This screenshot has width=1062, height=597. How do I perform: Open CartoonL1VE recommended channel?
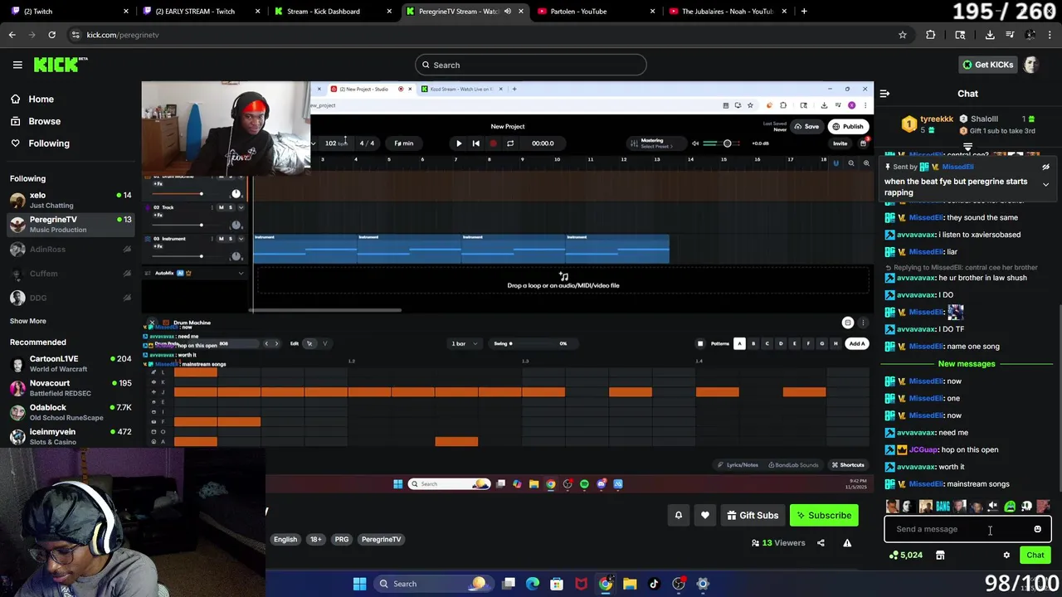[69, 363]
